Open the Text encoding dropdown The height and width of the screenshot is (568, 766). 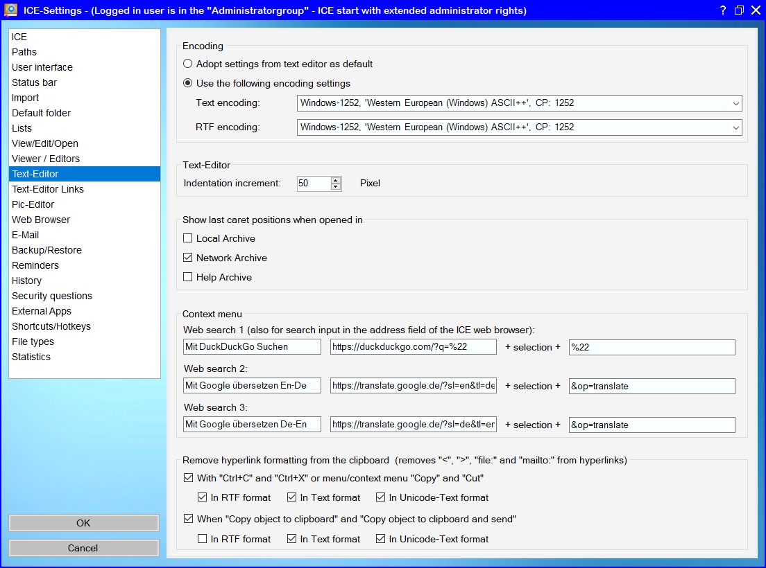[735, 103]
